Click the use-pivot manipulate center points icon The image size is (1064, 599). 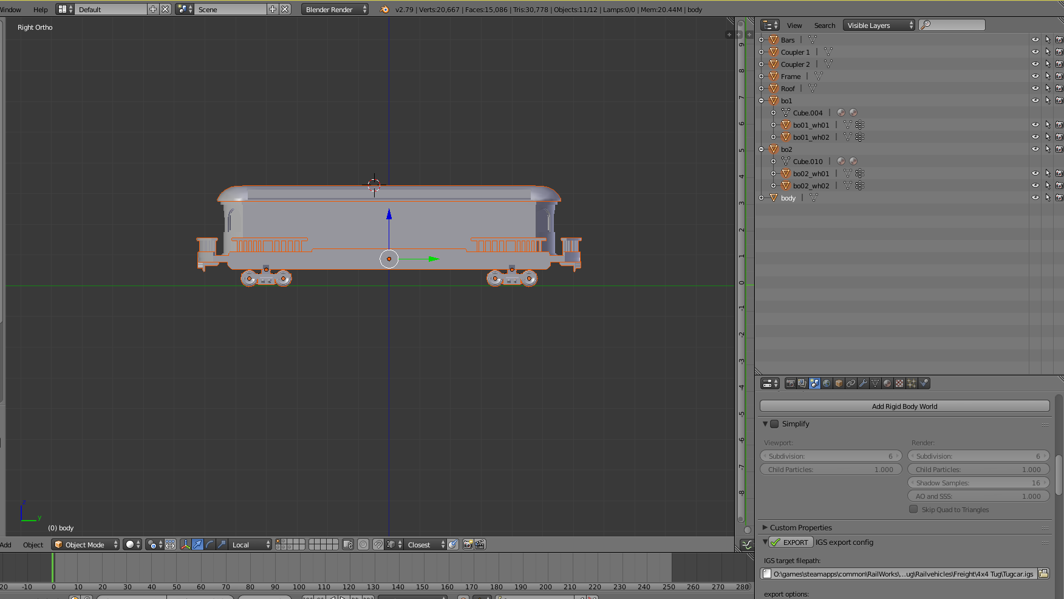(x=171, y=544)
